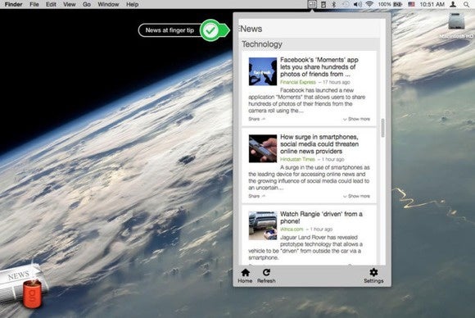Open the Window menu
This screenshot has height=318, width=475.
(x=108, y=4)
